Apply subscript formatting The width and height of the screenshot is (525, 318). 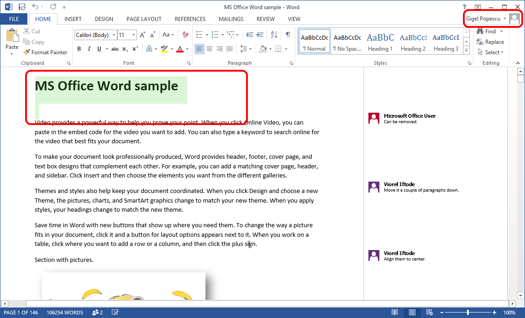[125, 49]
